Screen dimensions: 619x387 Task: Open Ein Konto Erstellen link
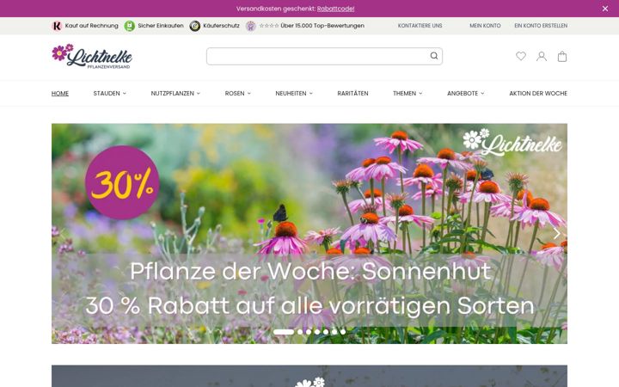click(x=541, y=26)
